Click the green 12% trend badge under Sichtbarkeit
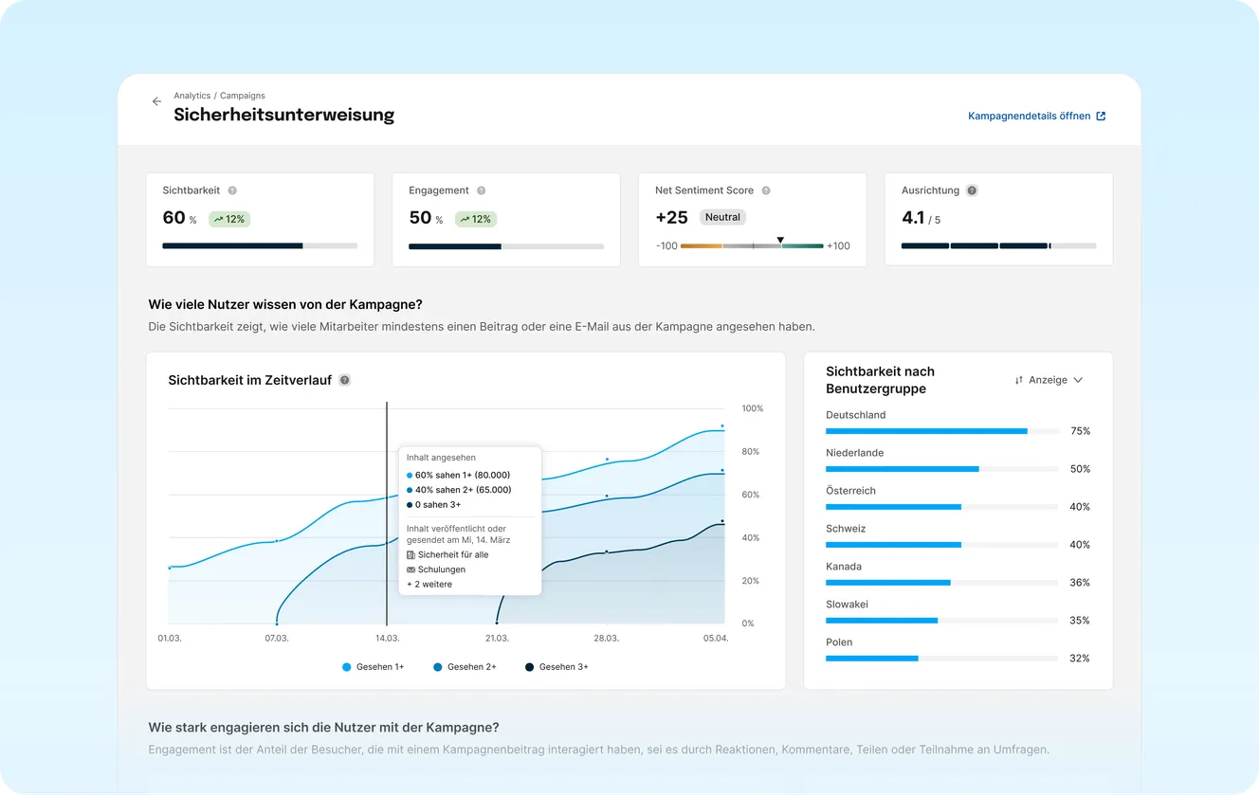The image size is (1259, 795). click(x=229, y=219)
